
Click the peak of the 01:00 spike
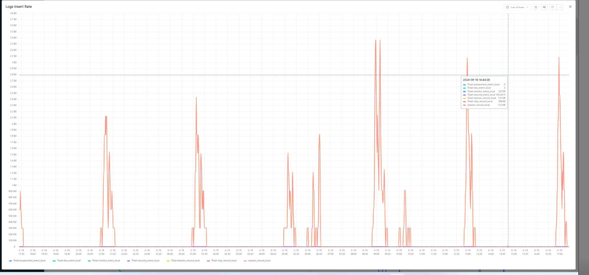pos(196,98)
